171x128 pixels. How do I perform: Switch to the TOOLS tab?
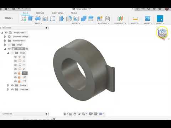(x=74, y=13)
